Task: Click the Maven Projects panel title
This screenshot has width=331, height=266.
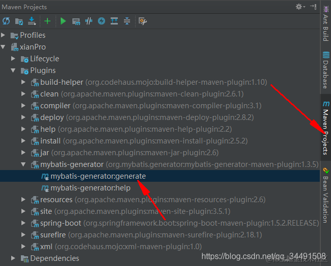Action: click(x=24, y=7)
